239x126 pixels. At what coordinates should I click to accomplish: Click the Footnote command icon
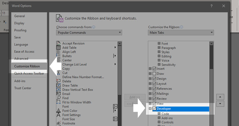(x=59, y=123)
